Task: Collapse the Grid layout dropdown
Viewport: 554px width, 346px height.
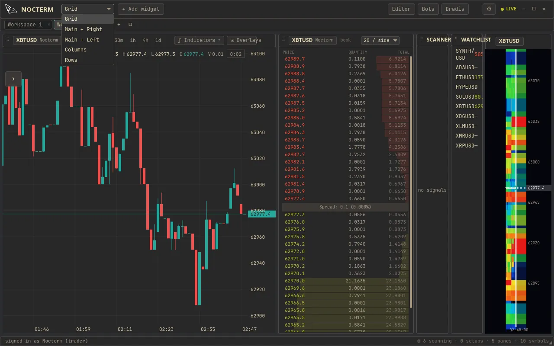Action: coord(88,9)
